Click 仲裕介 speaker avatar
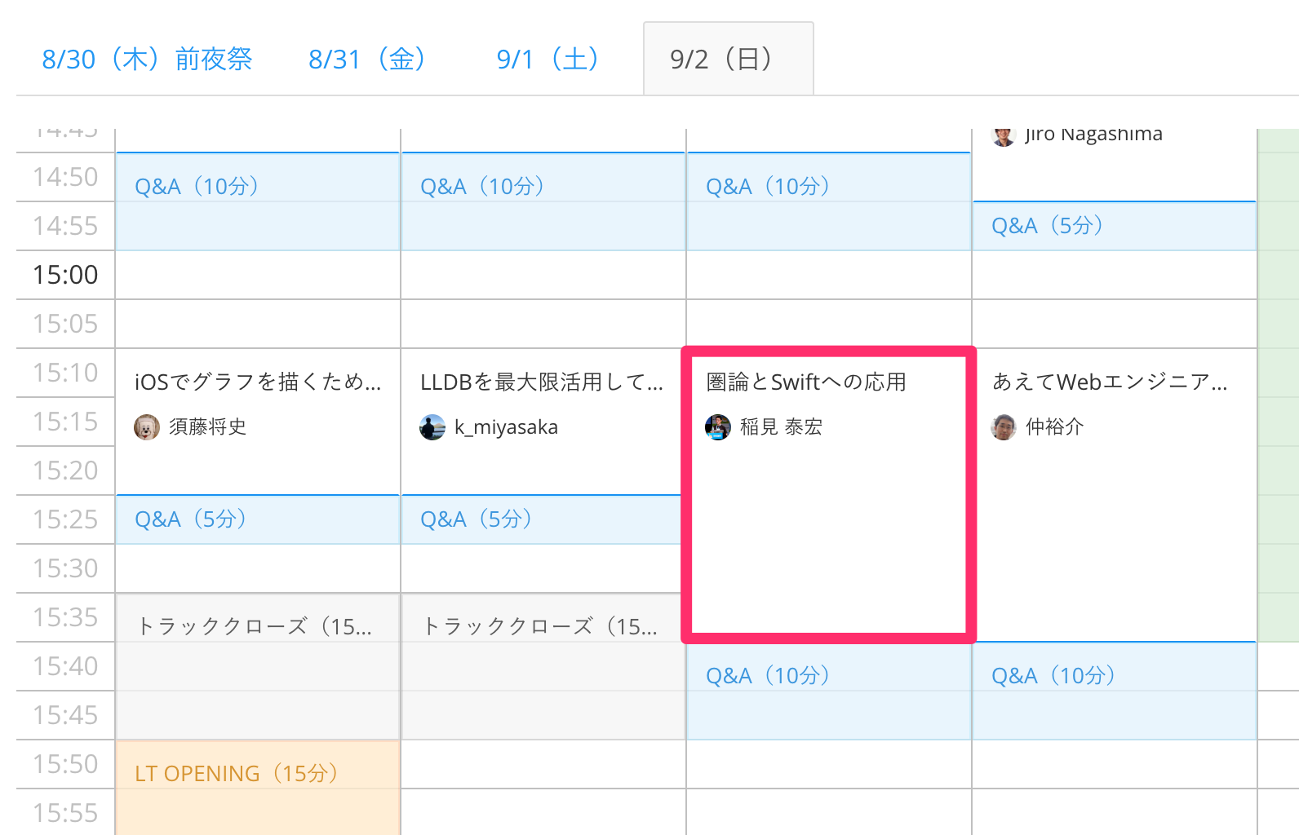 [1004, 427]
